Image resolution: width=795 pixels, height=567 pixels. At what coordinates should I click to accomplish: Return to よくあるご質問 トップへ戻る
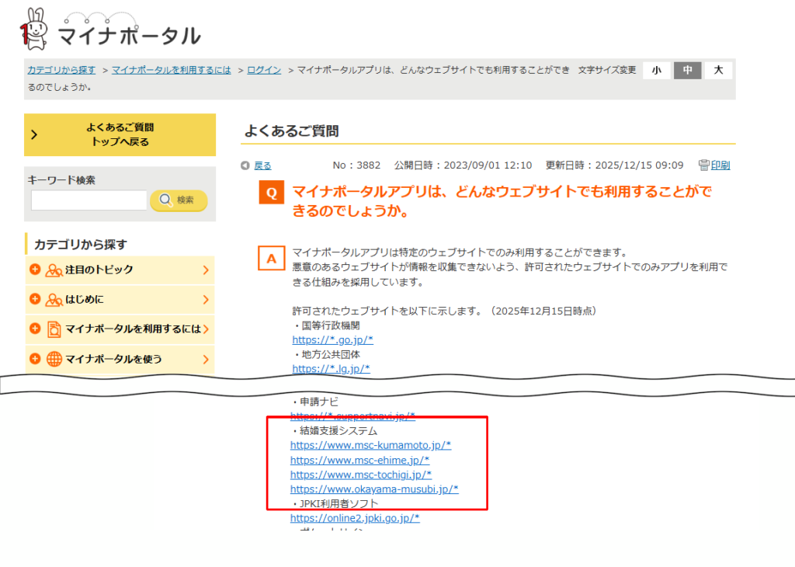(x=120, y=134)
